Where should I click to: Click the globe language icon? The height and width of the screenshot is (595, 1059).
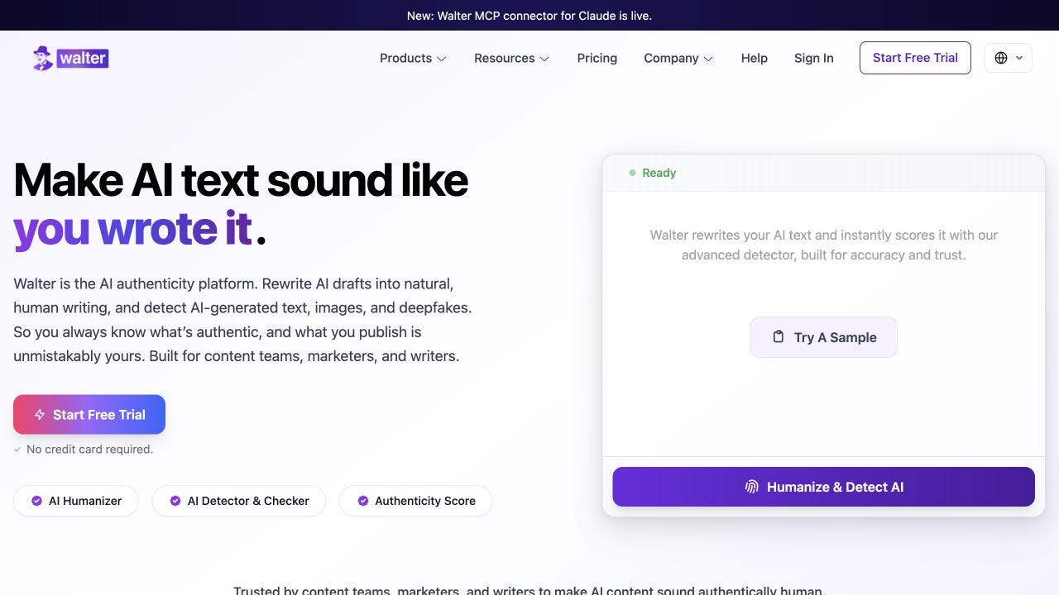pos(1001,58)
